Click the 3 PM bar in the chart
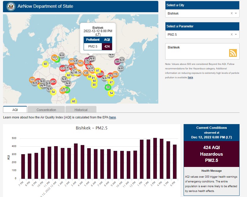Viewport: 247px width, 197px height. [x=155, y=158]
